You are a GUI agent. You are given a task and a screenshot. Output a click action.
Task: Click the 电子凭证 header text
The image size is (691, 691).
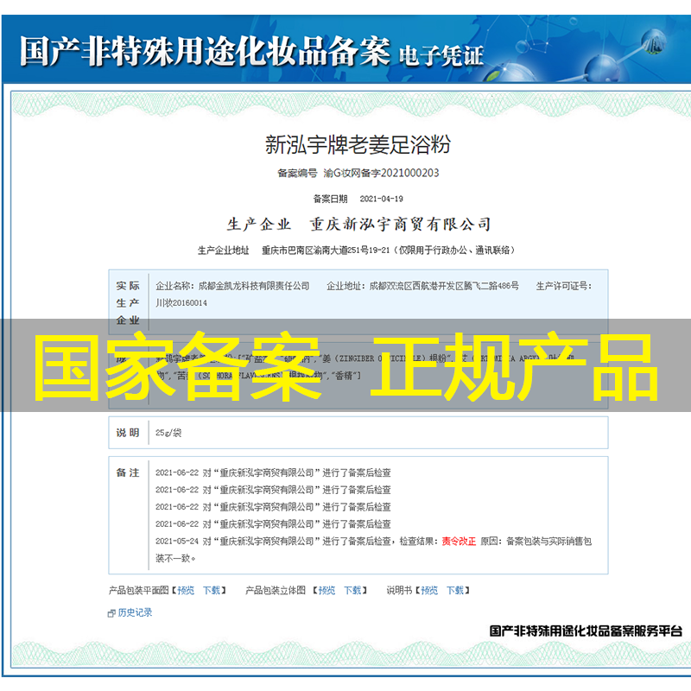[441, 56]
